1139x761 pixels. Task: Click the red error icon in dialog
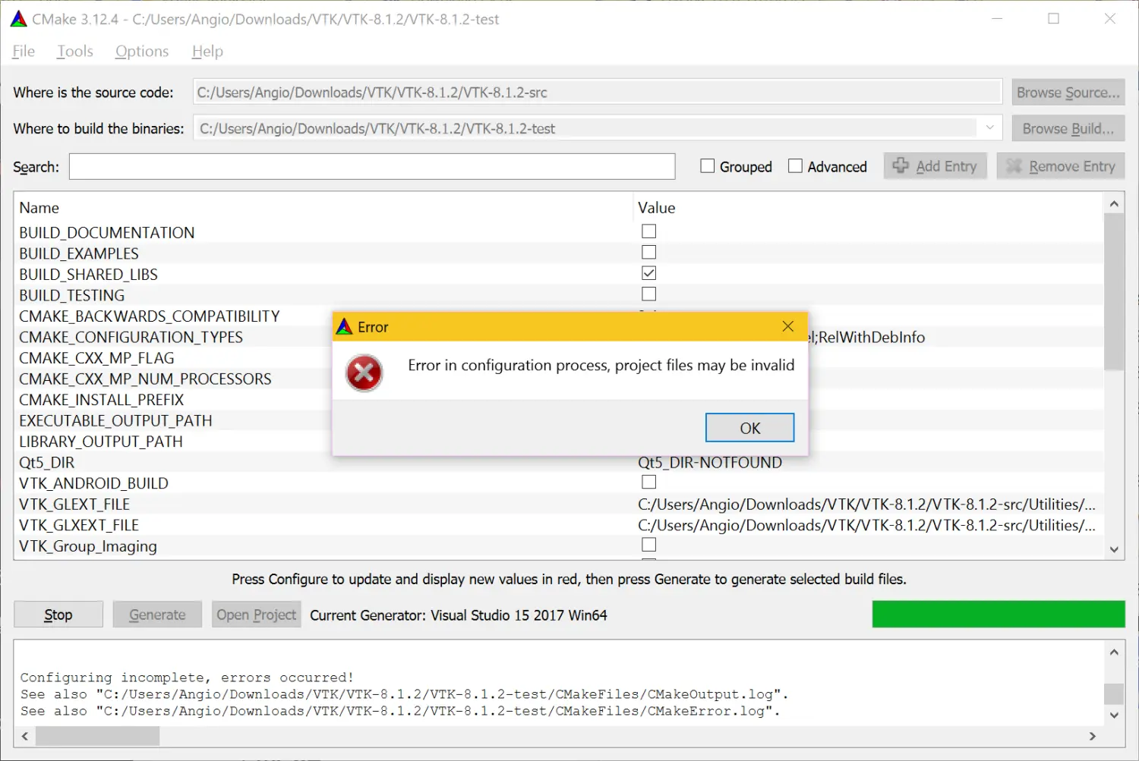click(364, 373)
